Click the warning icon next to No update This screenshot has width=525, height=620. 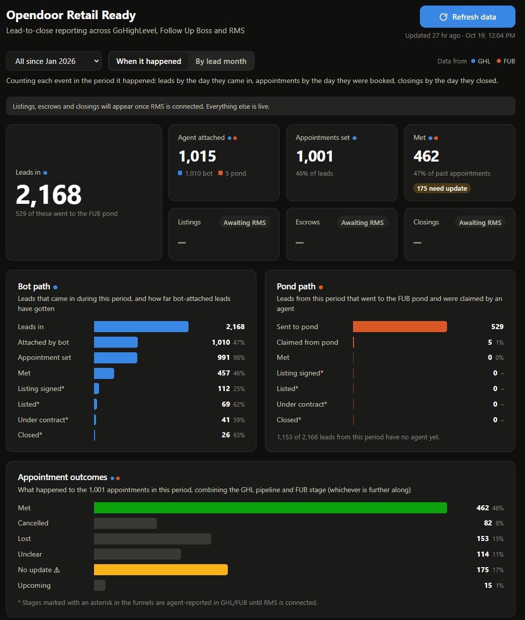click(57, 570)
